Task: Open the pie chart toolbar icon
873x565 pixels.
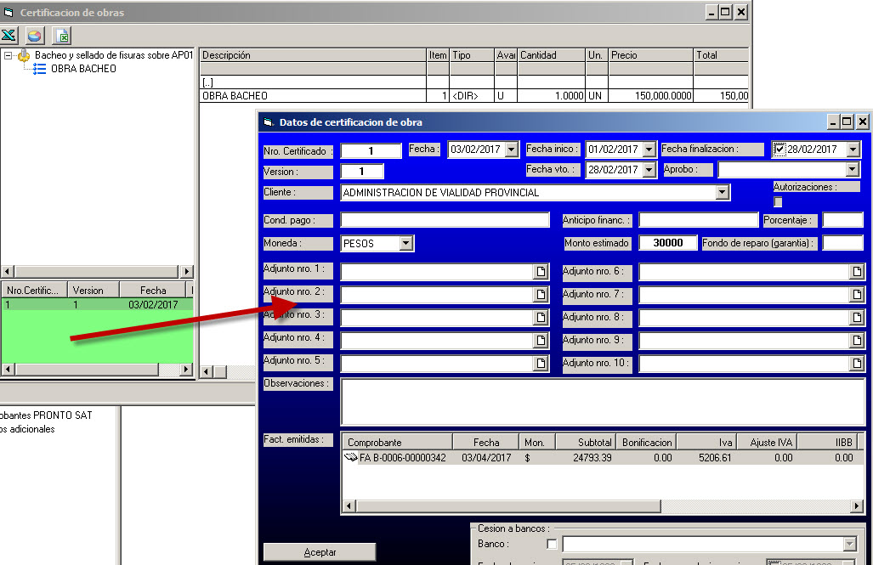Action: point(34,36)
